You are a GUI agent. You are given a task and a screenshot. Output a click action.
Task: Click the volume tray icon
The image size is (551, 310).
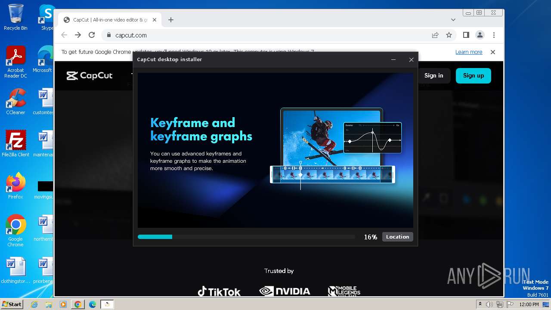click(489, 304)
